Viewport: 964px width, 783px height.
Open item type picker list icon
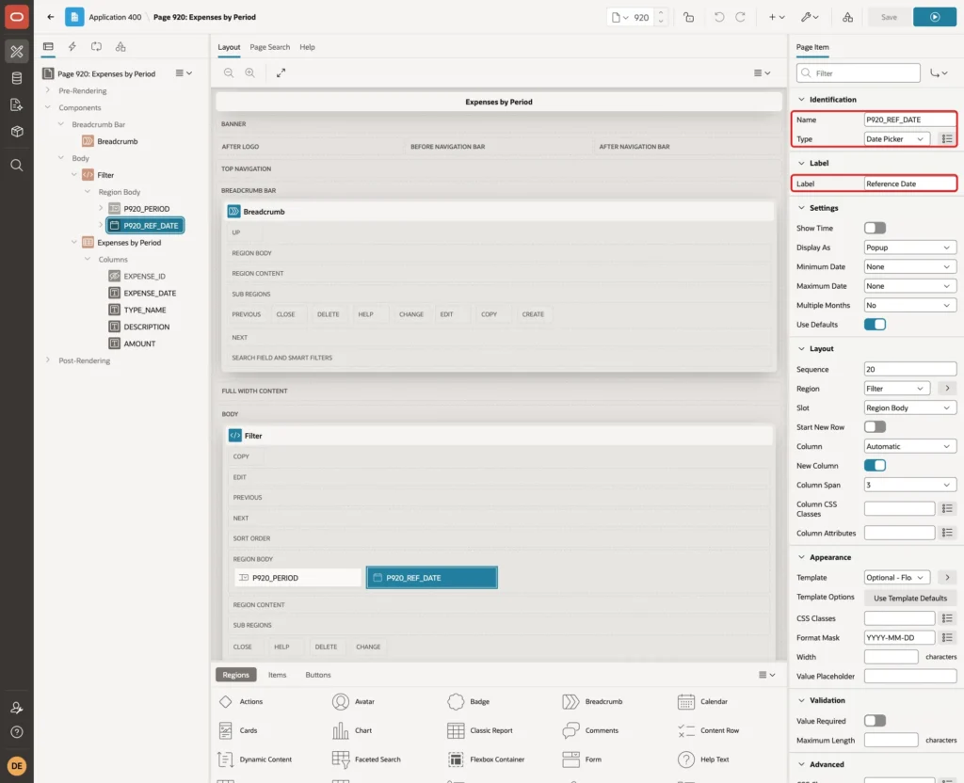pyautogui.click(x=947, y=139)
